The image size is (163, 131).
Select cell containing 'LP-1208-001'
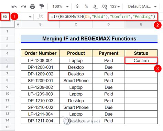tap(40, 60)
